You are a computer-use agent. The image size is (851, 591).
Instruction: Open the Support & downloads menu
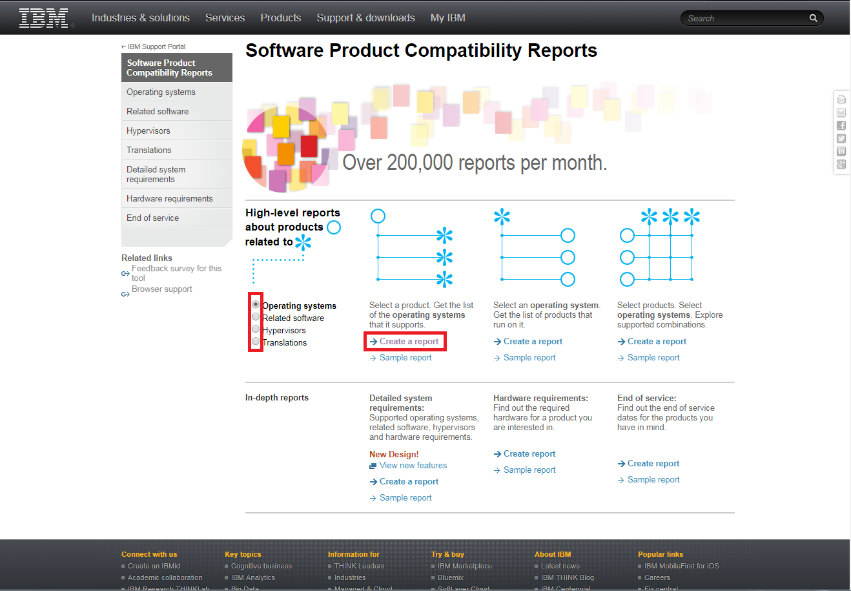tap(366, 18)
